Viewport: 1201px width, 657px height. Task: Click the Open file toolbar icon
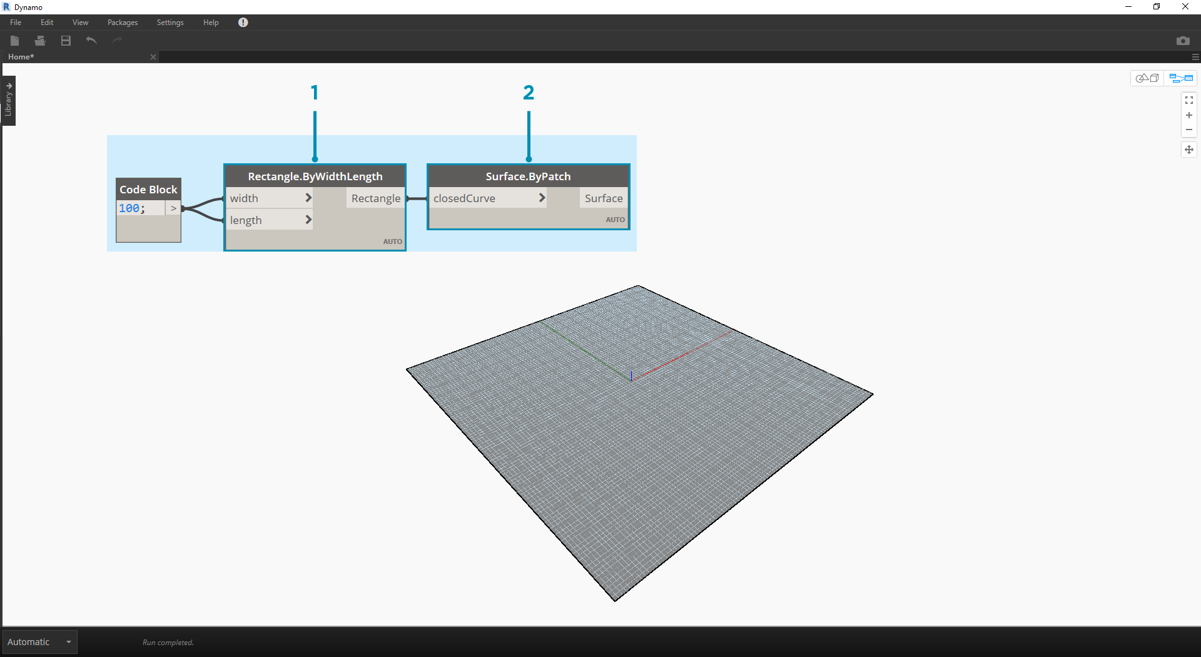tap(40, 41)
